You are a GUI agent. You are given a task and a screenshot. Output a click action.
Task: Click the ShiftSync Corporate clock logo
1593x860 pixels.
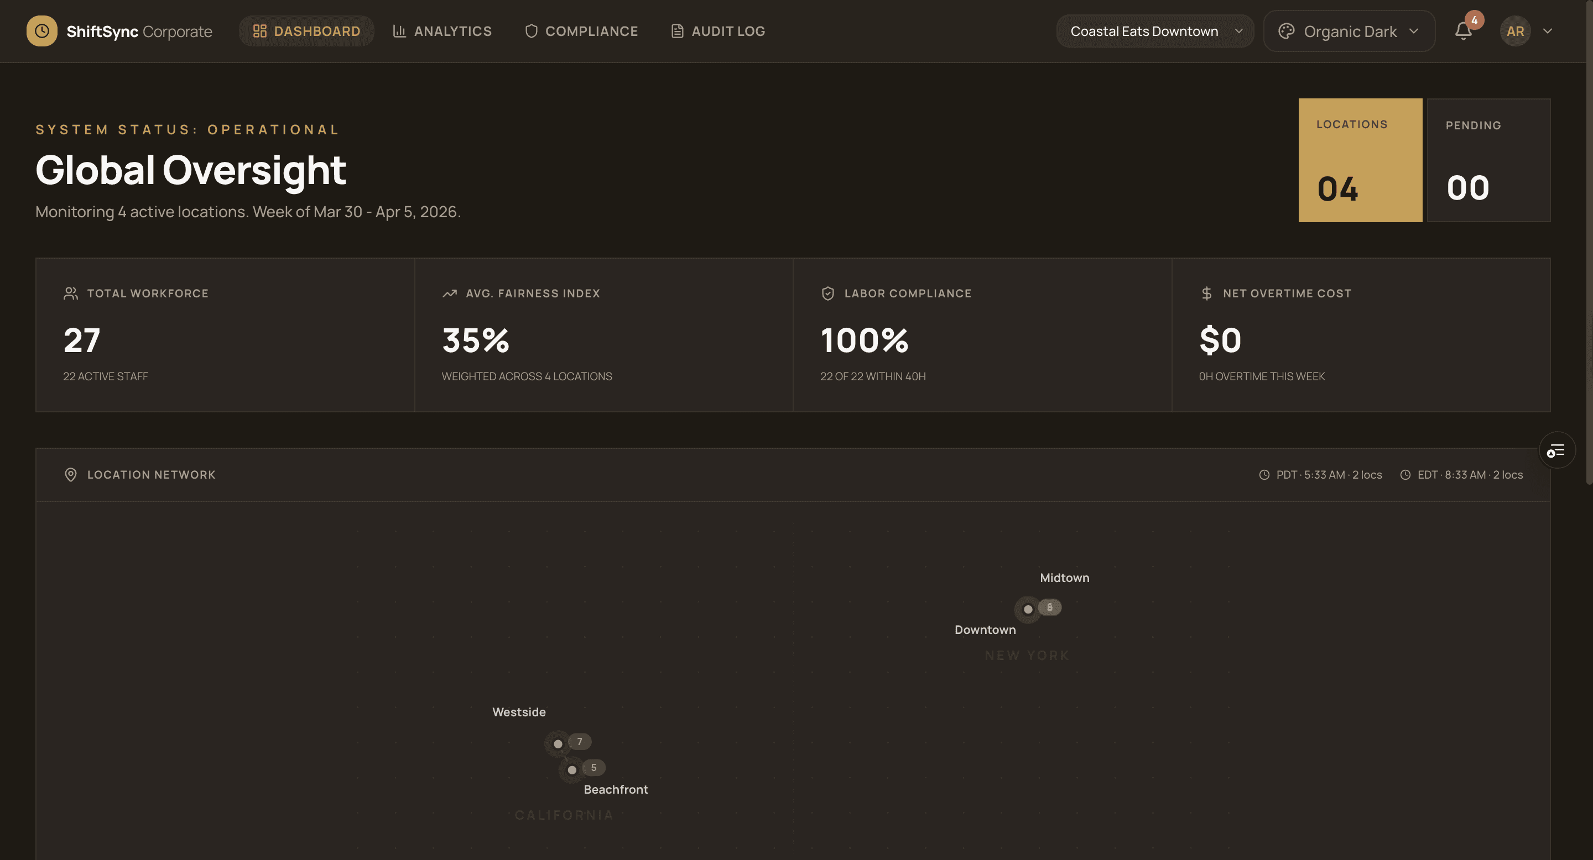pyautogui.click(x=41, y=31)
